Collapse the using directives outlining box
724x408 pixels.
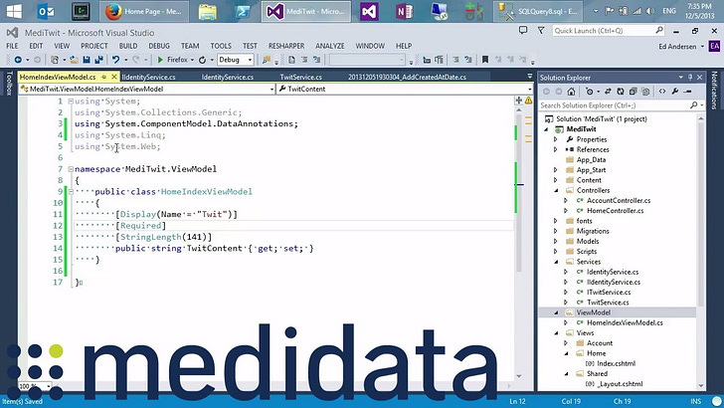[71, 102]
